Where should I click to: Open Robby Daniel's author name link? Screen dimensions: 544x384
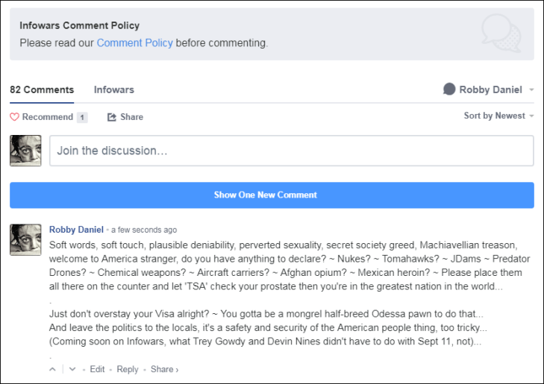[x=76, y=230]
